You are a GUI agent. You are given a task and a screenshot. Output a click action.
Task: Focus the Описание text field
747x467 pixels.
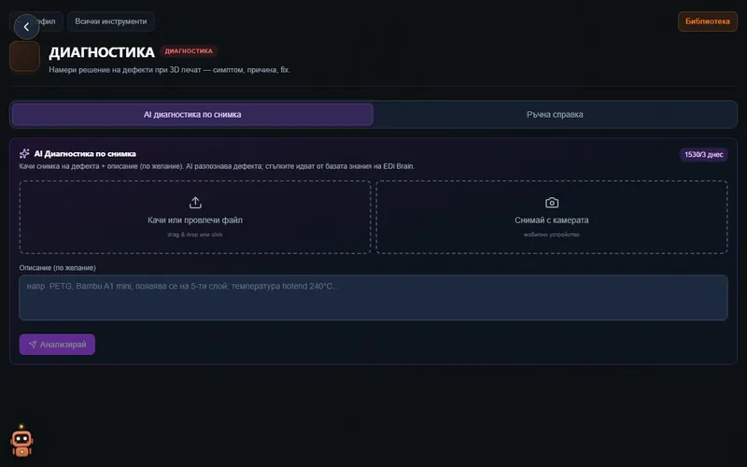373,297
